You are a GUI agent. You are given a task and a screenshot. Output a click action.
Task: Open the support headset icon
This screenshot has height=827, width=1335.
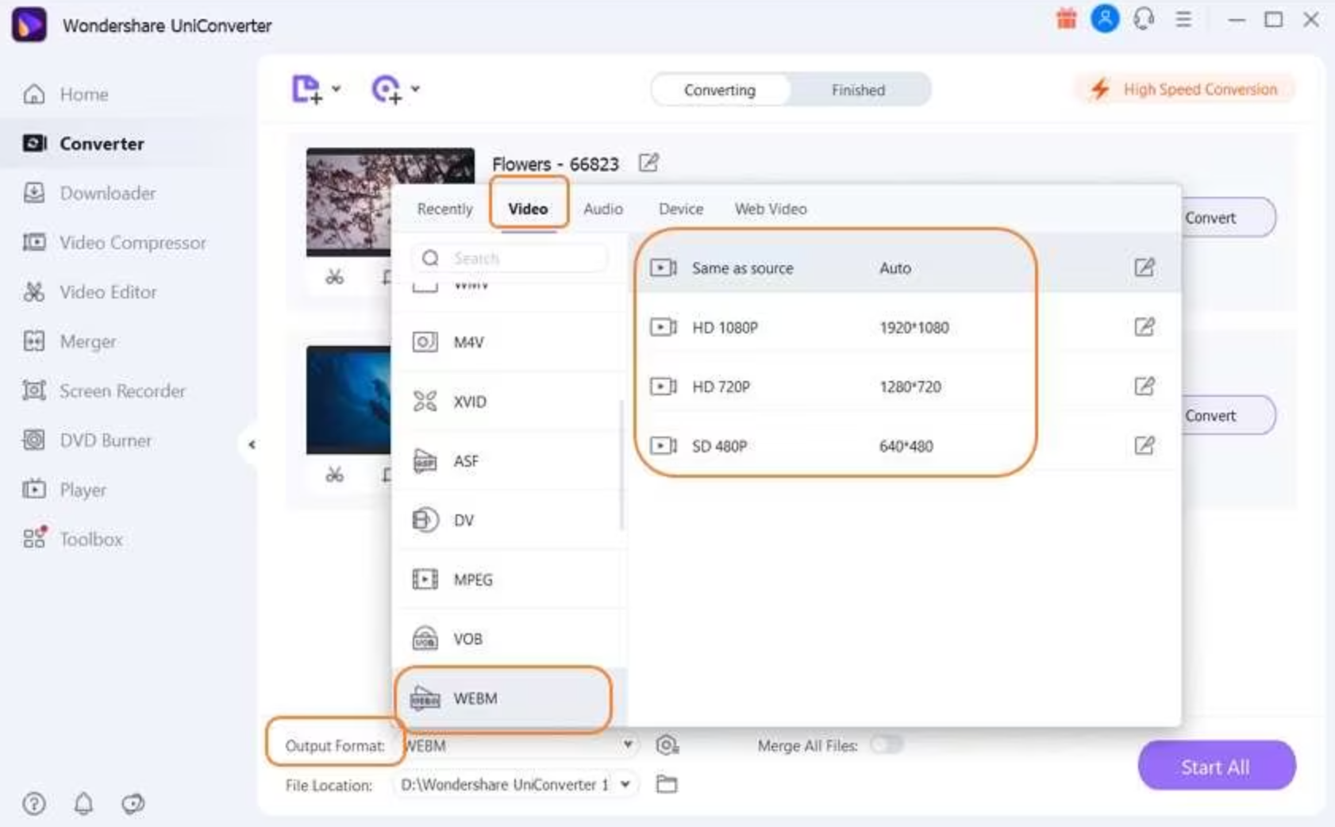click(1144, 18)
